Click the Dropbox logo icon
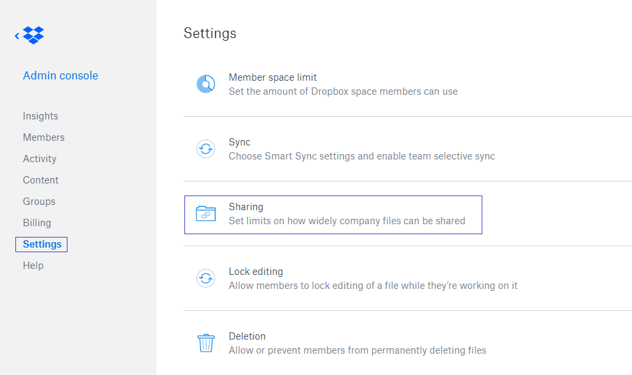 point(33,35)
